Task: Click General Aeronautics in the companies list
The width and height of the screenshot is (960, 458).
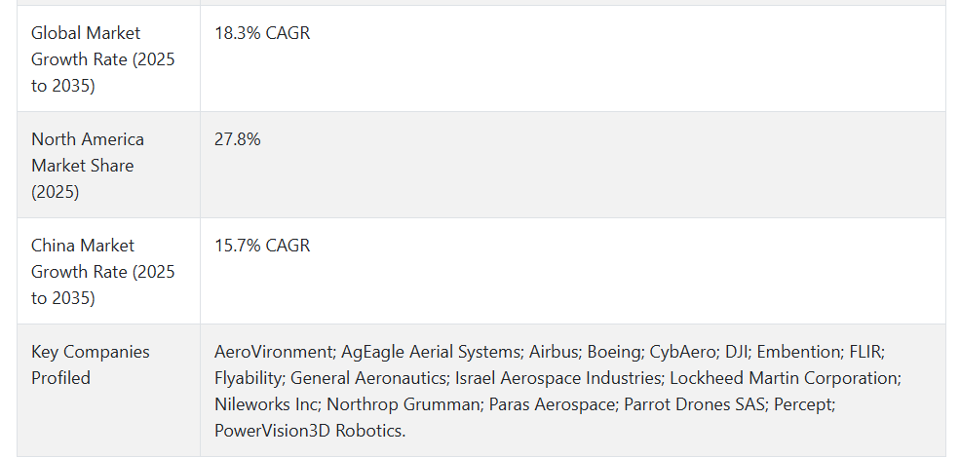Action: coord(368,378)
